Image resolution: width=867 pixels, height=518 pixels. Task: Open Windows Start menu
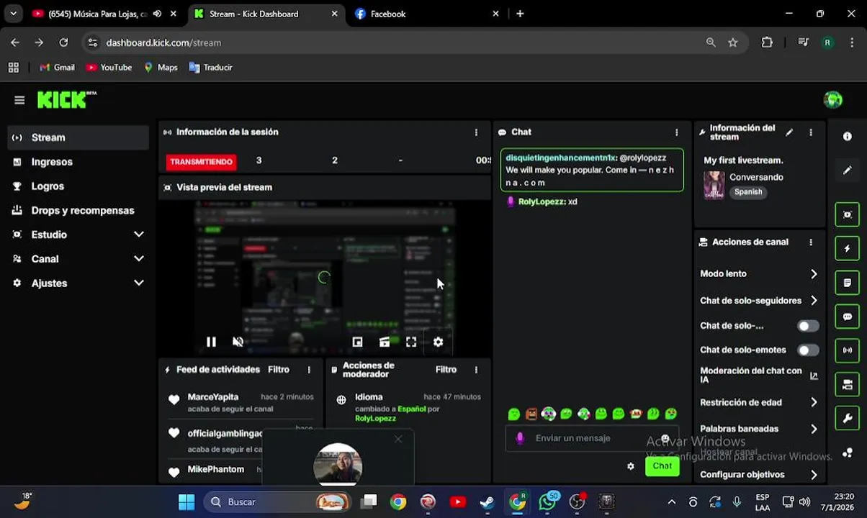point(187,501)
